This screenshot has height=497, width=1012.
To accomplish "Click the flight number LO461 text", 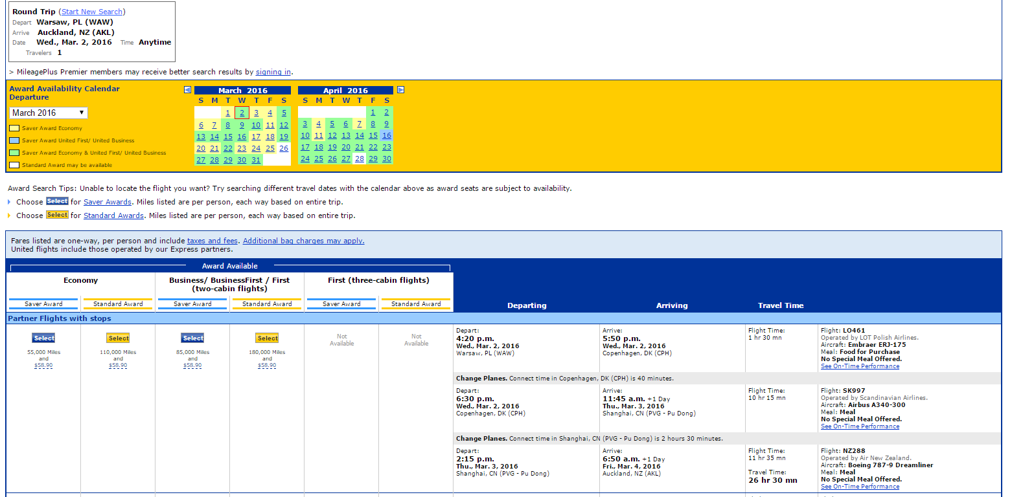I will pyautogui.click(x=853, y=330).
